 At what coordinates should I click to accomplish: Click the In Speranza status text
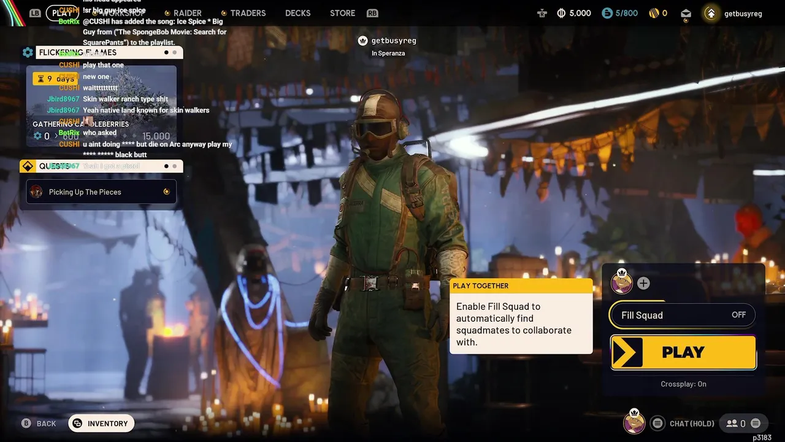[x=388, y=53]
